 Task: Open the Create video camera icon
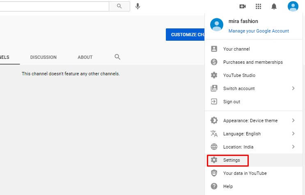click(243, 7)
